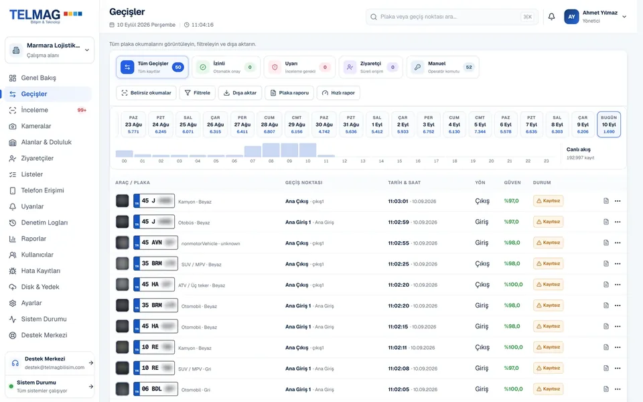This screenshot has width=643, height=402.
Task: Click the Belirsiz okumalar button
Action: [147, 92]
